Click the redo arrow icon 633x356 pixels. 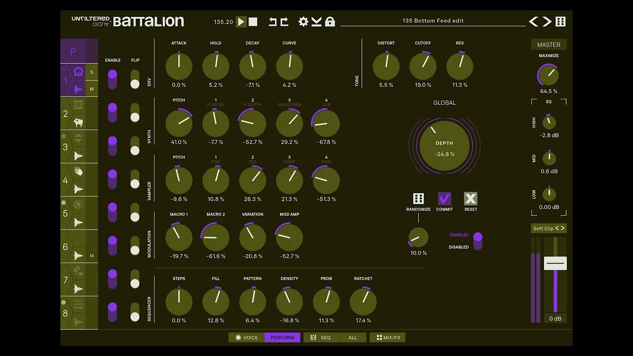click(284, 22)
